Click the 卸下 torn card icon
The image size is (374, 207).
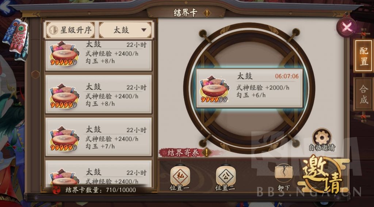click(284, 173)
